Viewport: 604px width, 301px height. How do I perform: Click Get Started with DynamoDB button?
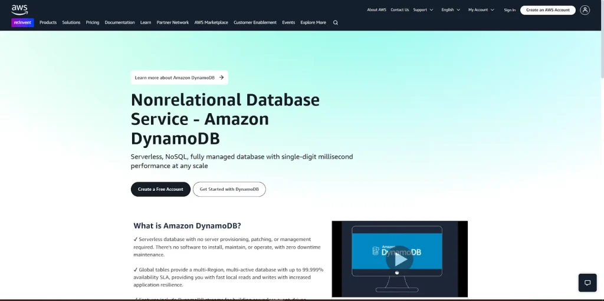(x=229, y=189)
